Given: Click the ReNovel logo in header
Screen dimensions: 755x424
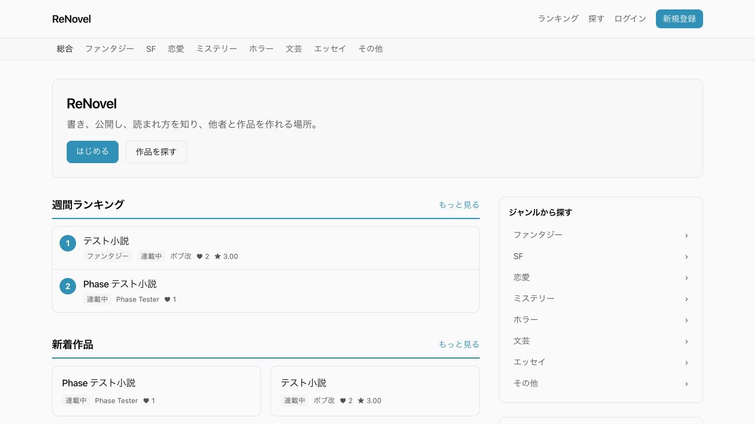Looking at the screenshot, I should coord(71,19).
